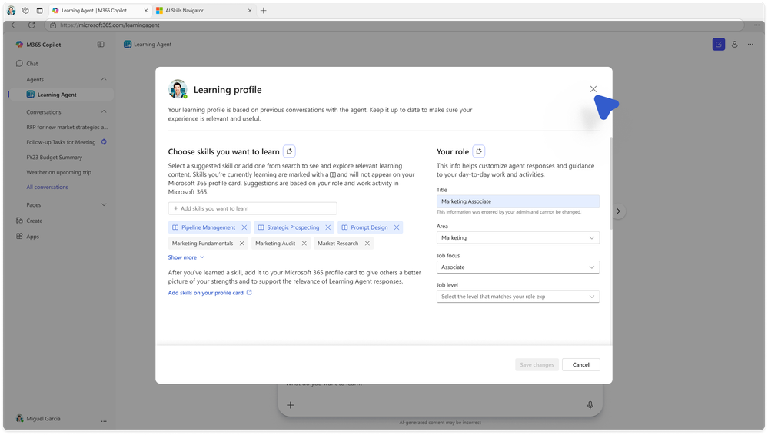The width and height of the screenshot is (768, 435).
Task: Expand Show more skills
Action: pyautogui.click(x=186, y=257)
